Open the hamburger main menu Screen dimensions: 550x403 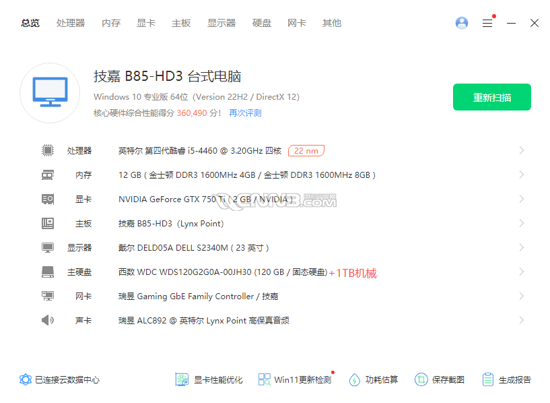point(487,23)
